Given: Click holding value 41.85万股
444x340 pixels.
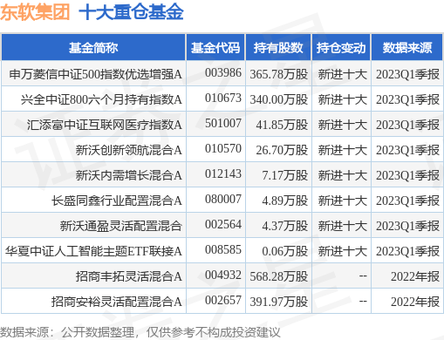Looking at the screenshot, I should coord(282,125).
